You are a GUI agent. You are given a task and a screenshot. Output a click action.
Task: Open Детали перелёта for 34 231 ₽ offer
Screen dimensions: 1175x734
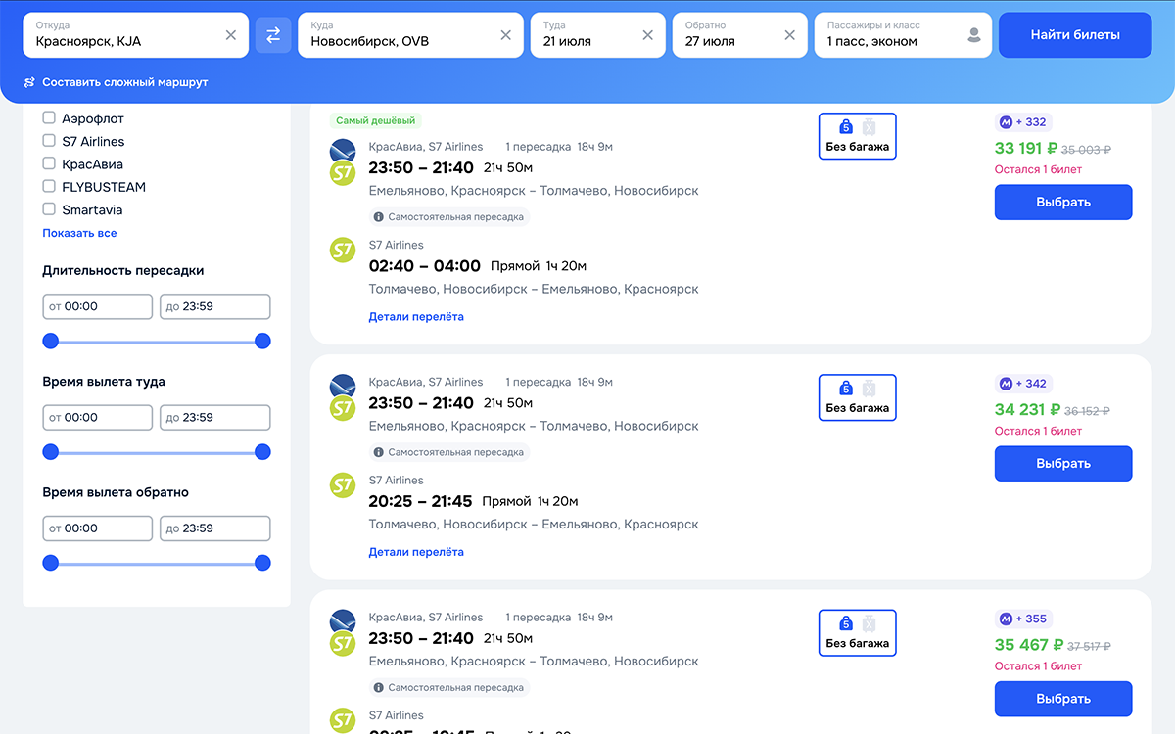(x=416, y=552)
